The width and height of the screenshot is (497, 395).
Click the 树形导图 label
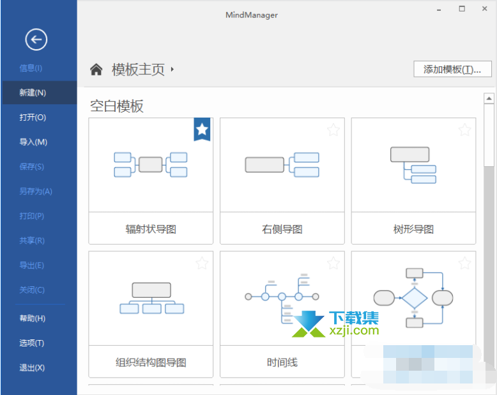pyautogui.click(x=413, y=229)
